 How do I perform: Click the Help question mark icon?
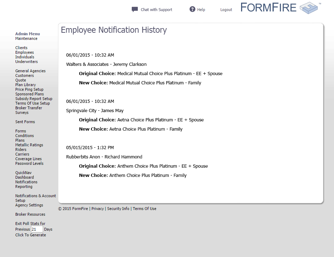pyautogui.click(x=192, y=9)
